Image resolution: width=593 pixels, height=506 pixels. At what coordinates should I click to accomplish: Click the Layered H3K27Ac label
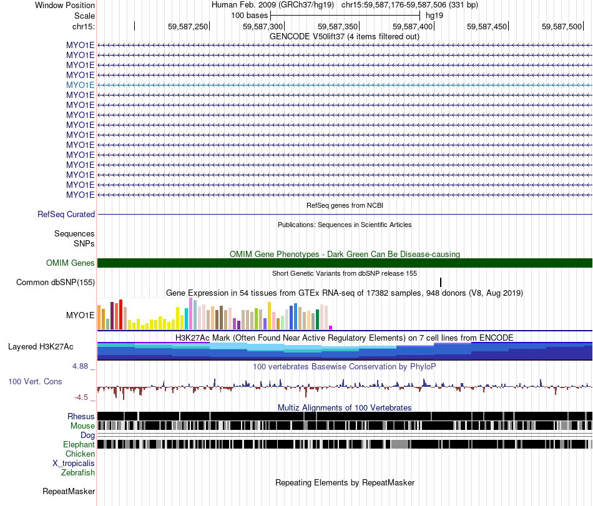click(x=41, y=346)
